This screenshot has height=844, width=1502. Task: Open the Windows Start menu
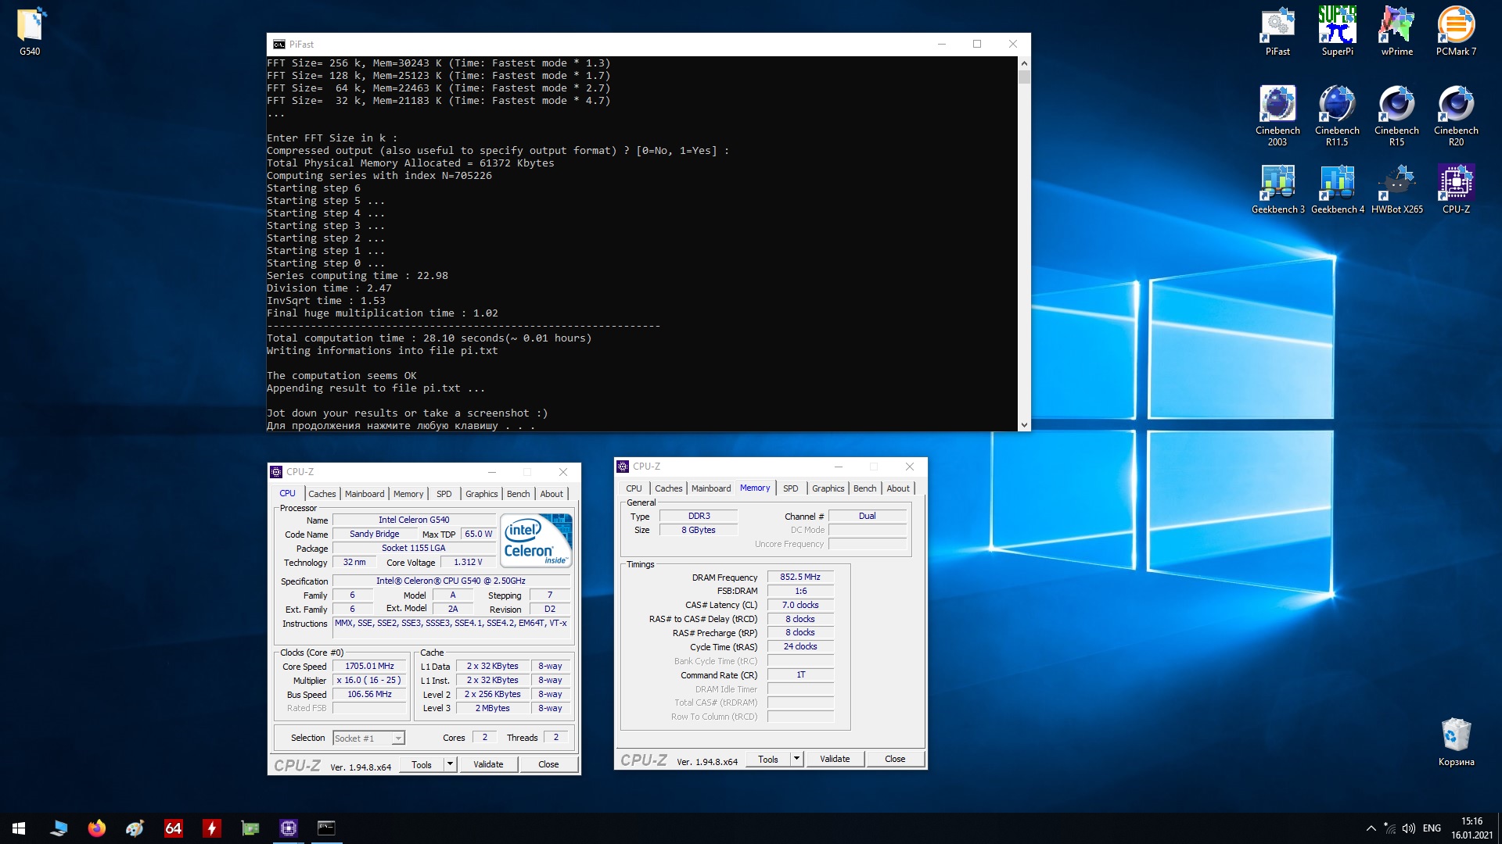point(19,828)
